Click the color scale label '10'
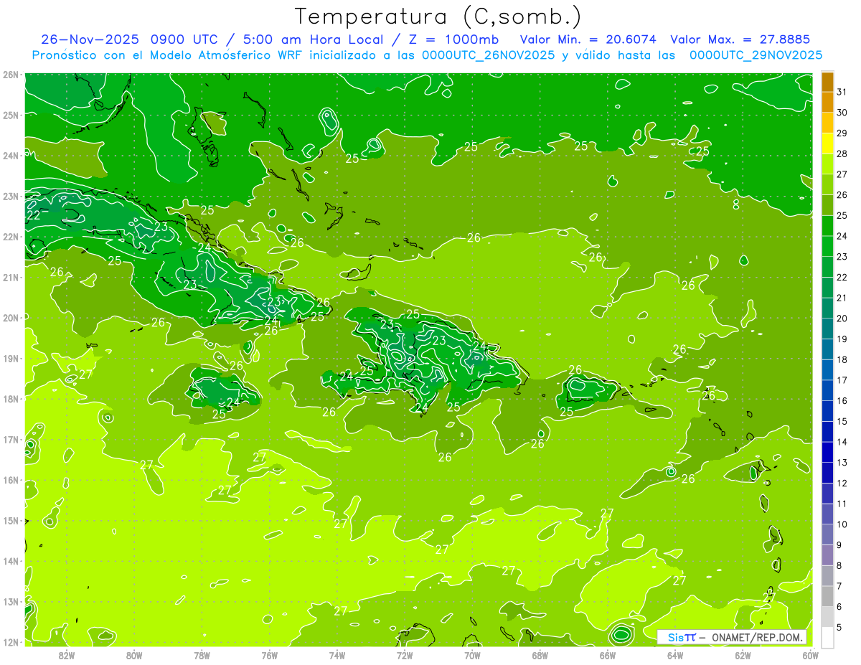The image size is (861, 665). pos(842,524)
